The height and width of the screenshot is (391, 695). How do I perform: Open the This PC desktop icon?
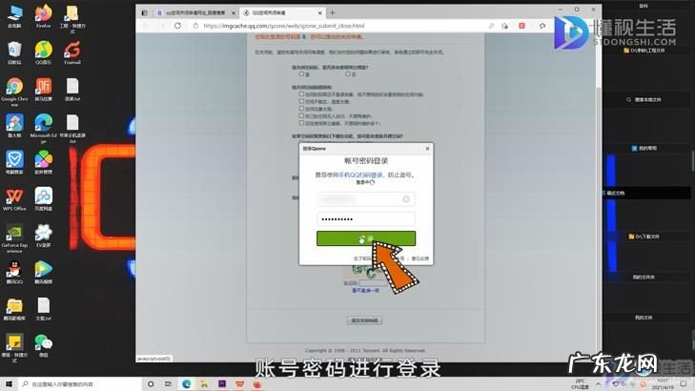coord(14,16)
